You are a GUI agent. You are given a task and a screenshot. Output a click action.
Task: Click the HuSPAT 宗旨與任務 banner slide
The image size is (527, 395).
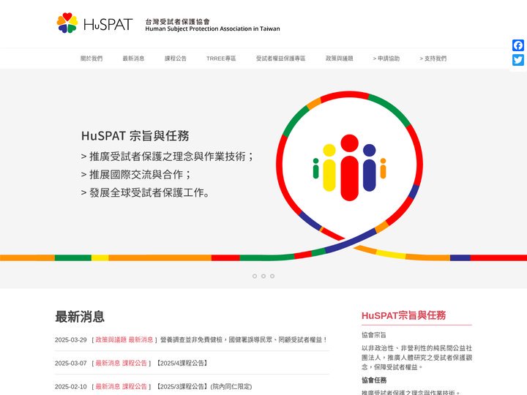pyautogui.click(x=263, y=178)
